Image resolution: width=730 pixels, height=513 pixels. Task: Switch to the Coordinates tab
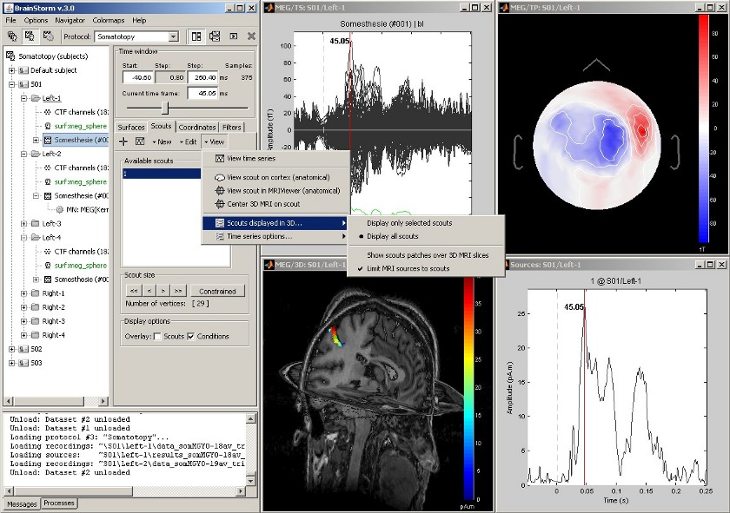(196, 128)
